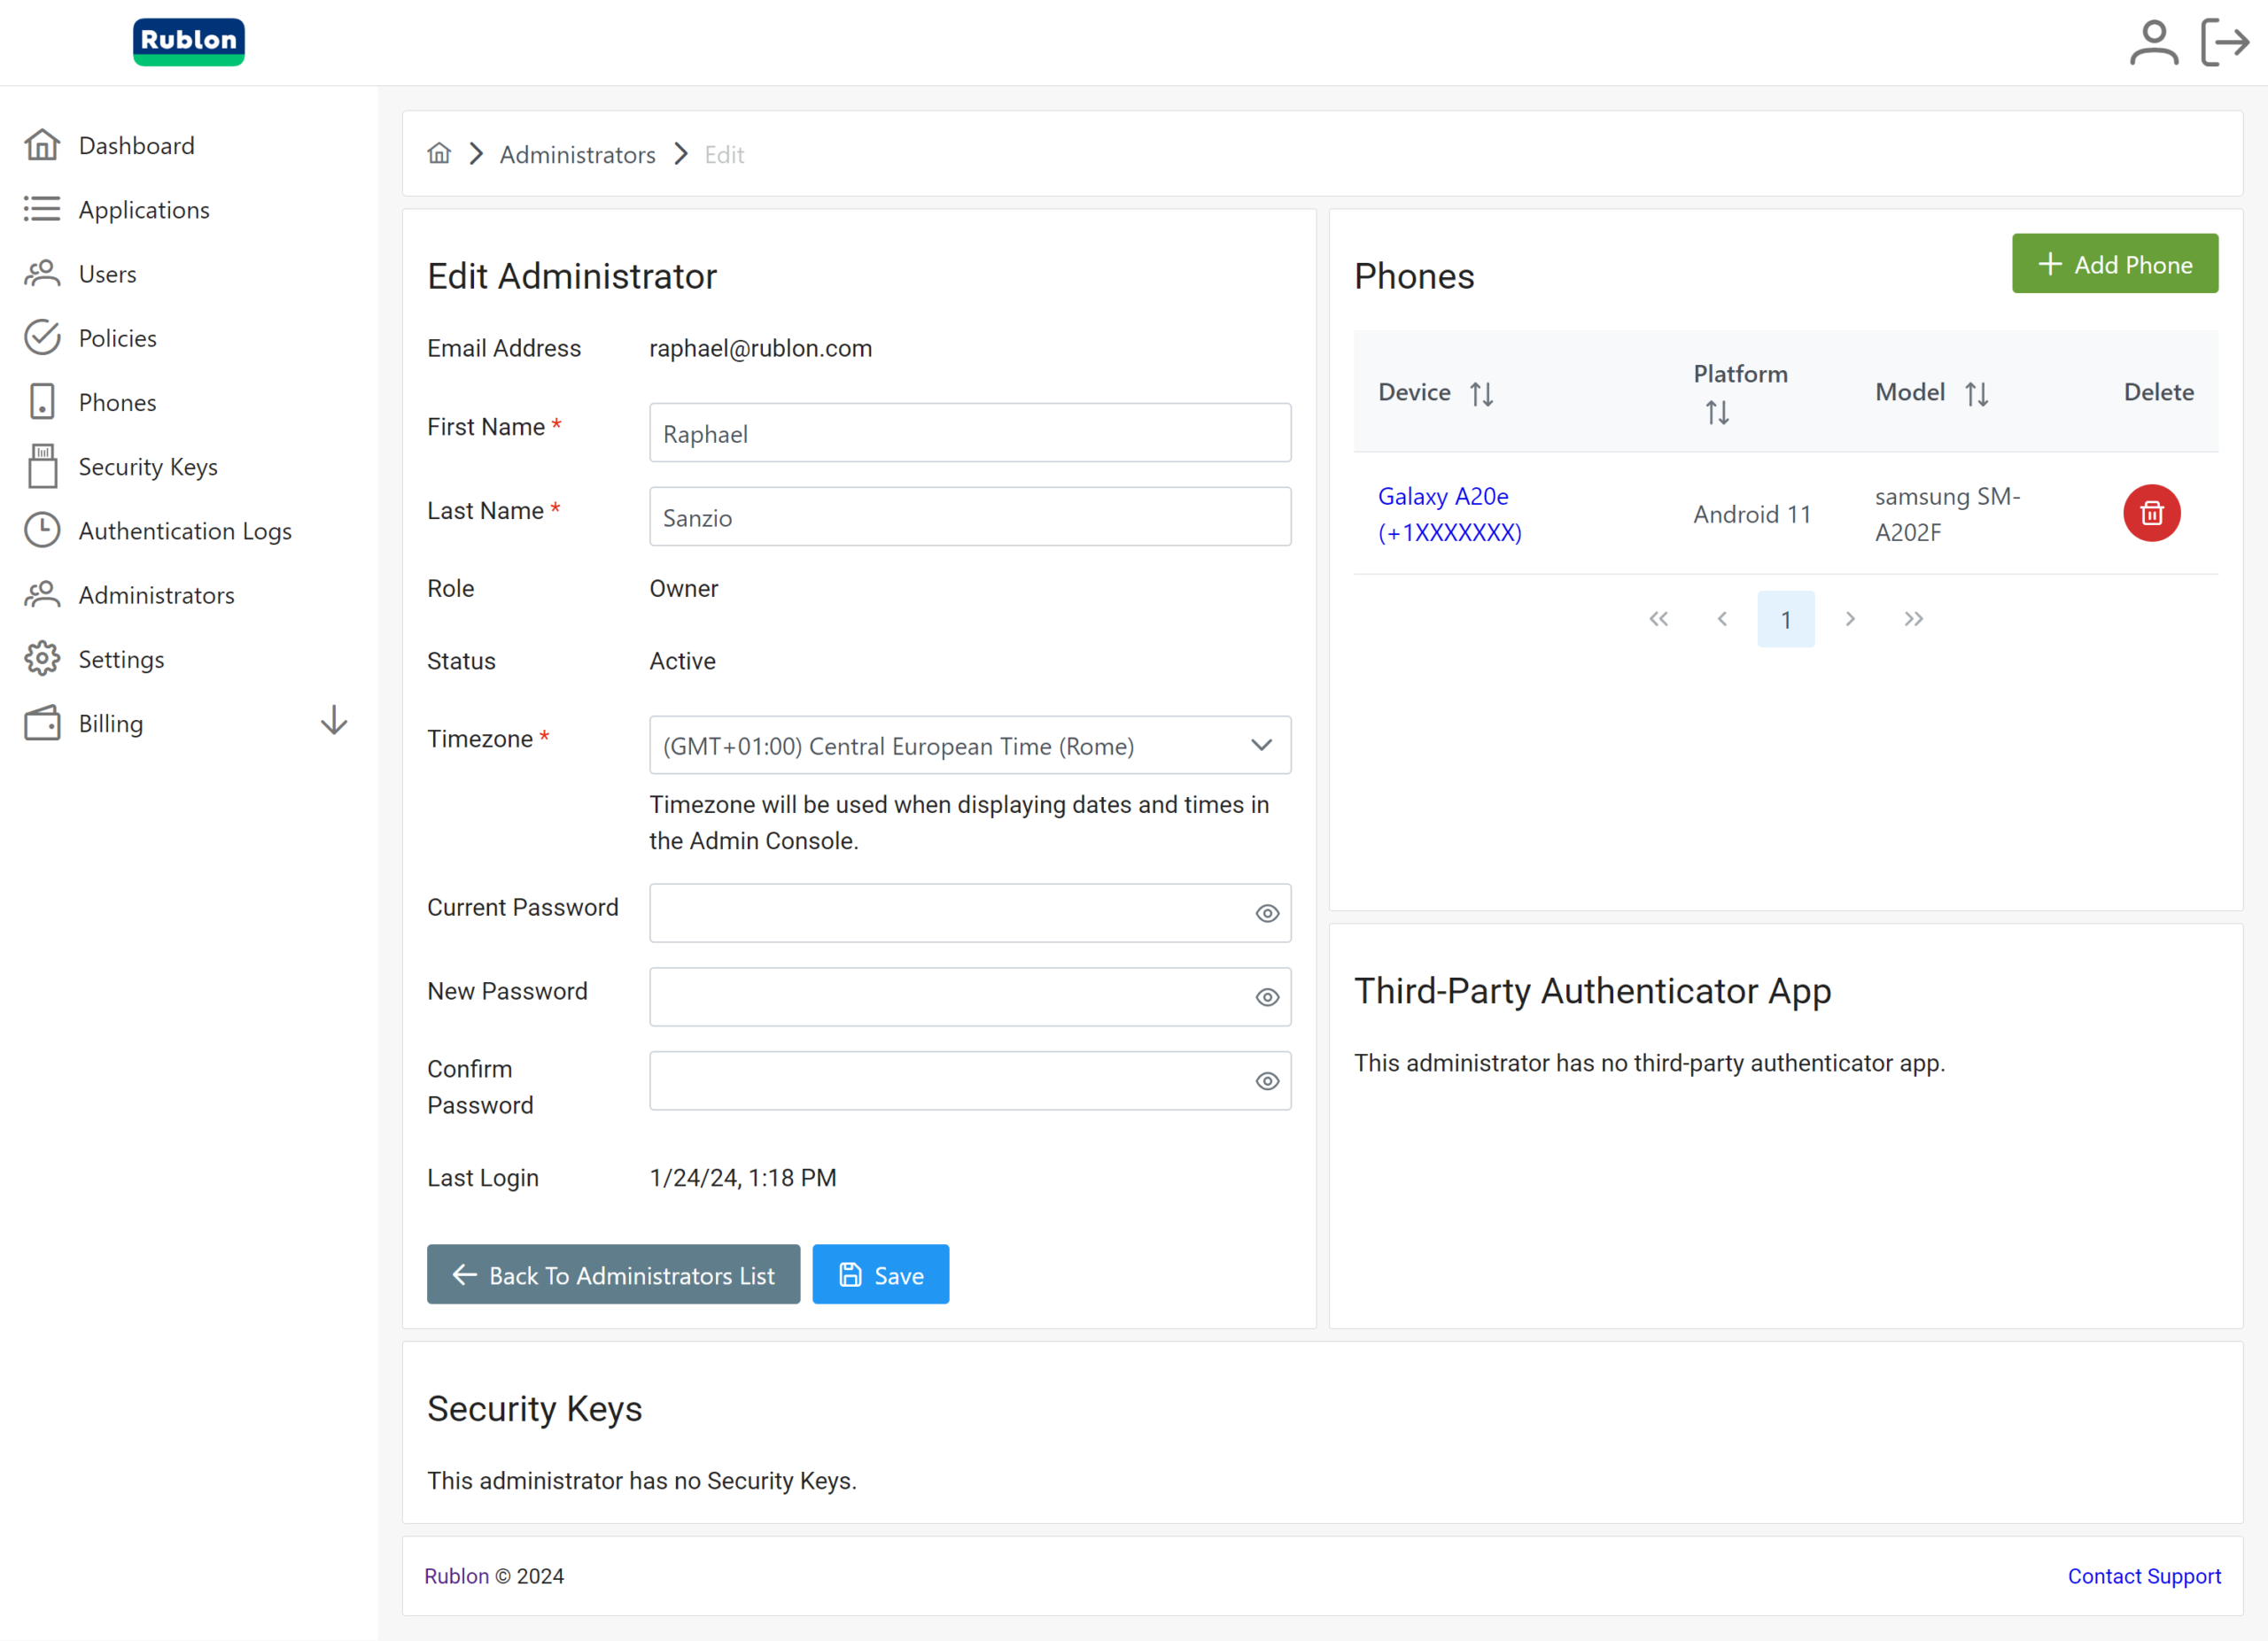Expand the Billing menu arrow
Screen dimensions: 2268x1641
tap(334, 722)
